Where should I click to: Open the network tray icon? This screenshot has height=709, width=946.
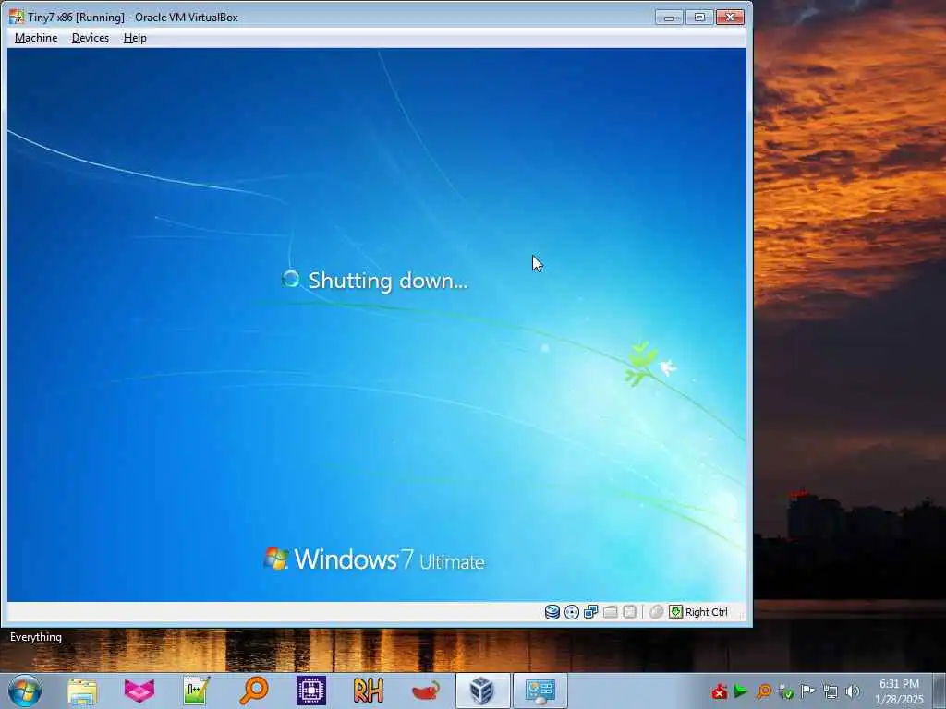pos(831,691)
